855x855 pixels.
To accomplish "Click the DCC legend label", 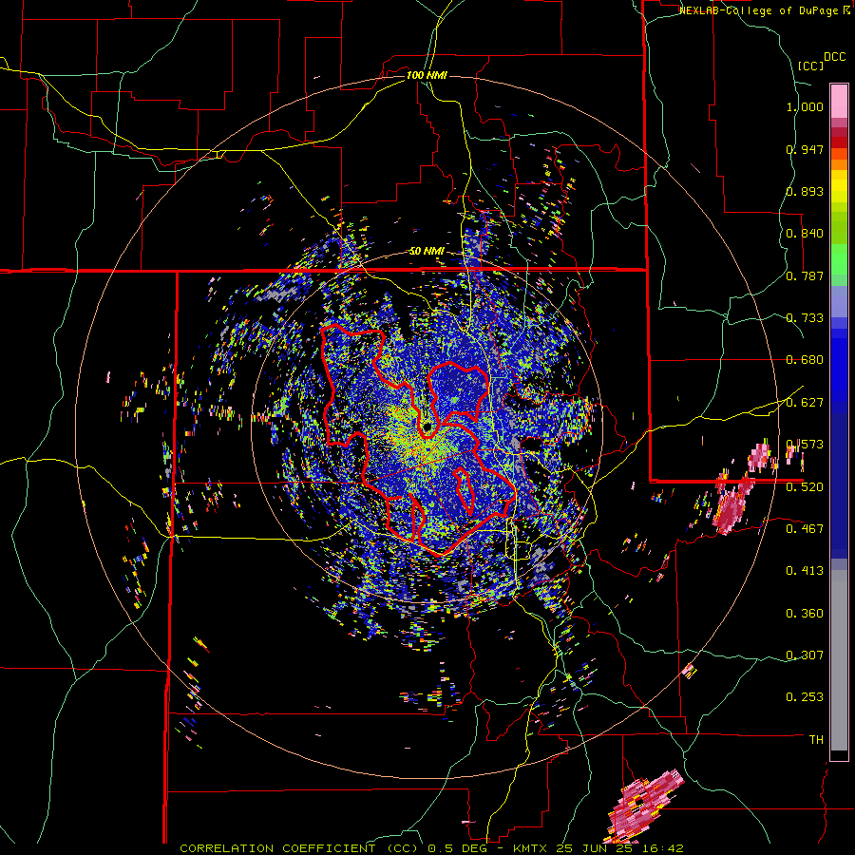I will (835, 57).
